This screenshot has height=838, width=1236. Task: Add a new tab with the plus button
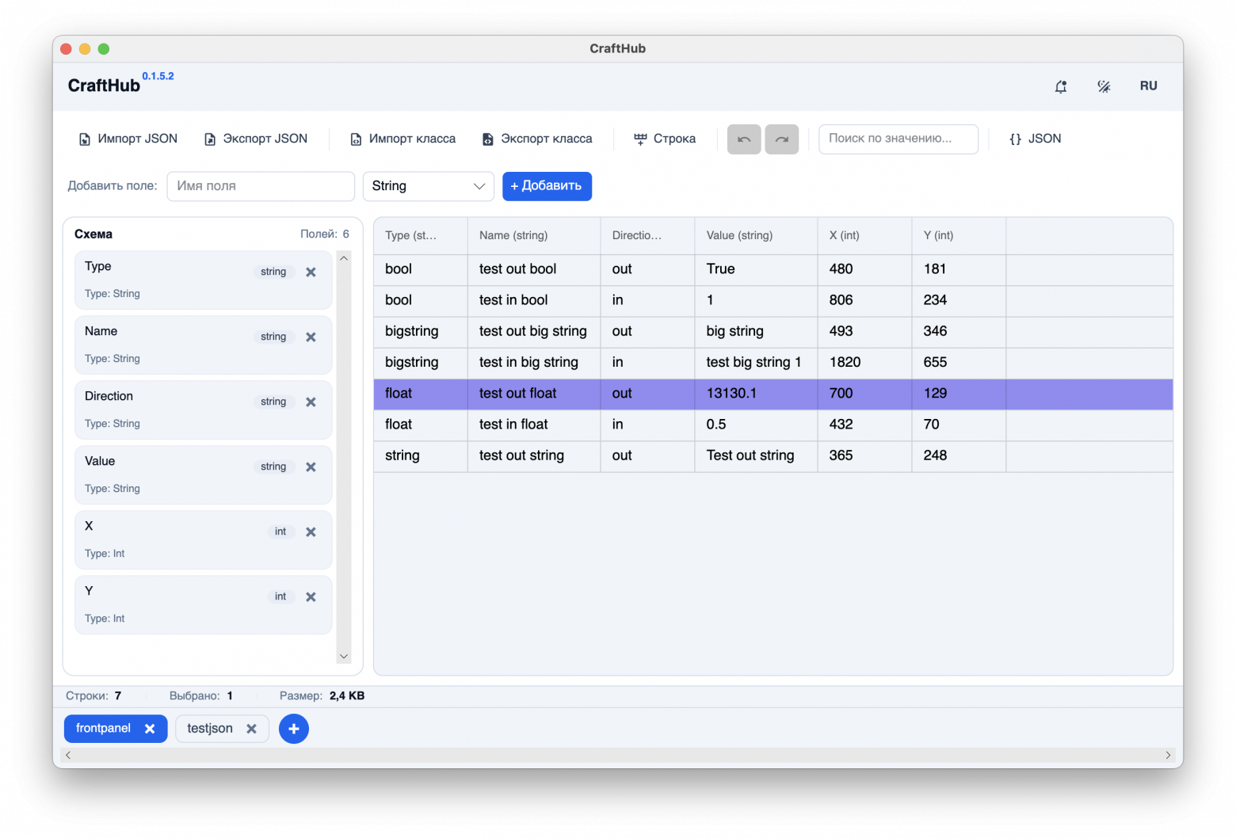[x=294, y=729]
